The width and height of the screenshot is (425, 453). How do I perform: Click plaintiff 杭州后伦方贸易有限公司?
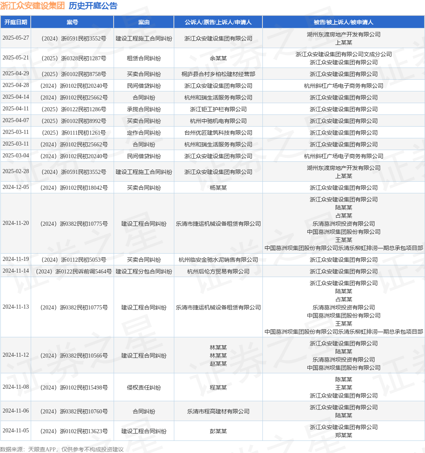click(218, 271)
